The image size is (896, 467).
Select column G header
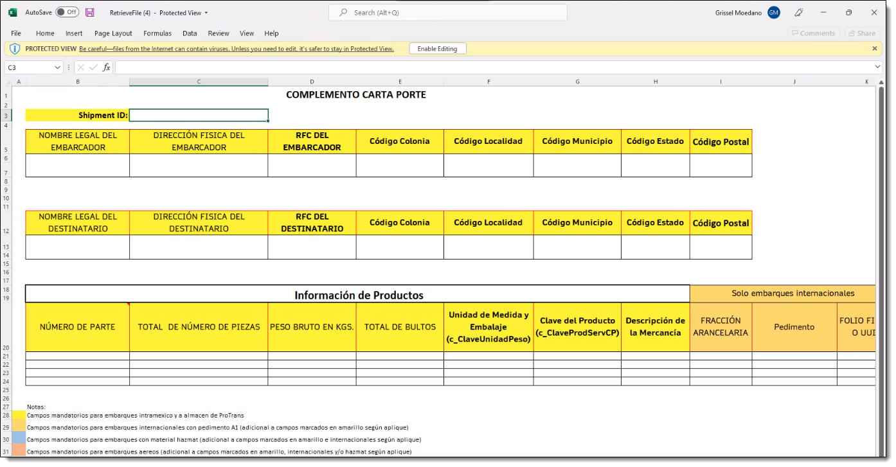577,82
